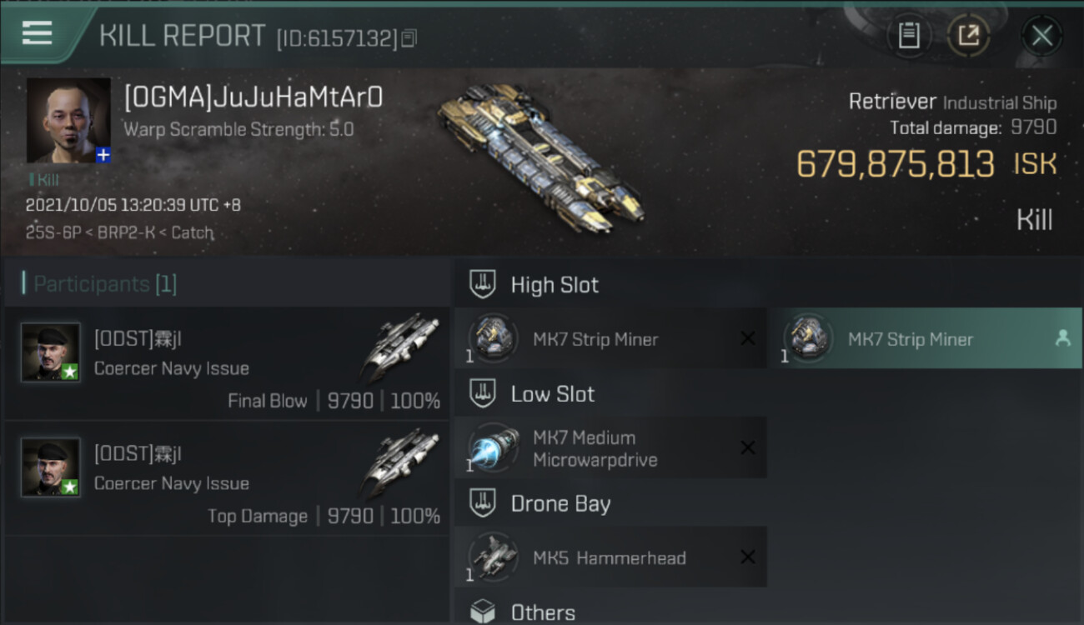Click the clipboard icon in the top bar
The width and height of the screenshot is (1084, 625).
click(x=909, y=35)
